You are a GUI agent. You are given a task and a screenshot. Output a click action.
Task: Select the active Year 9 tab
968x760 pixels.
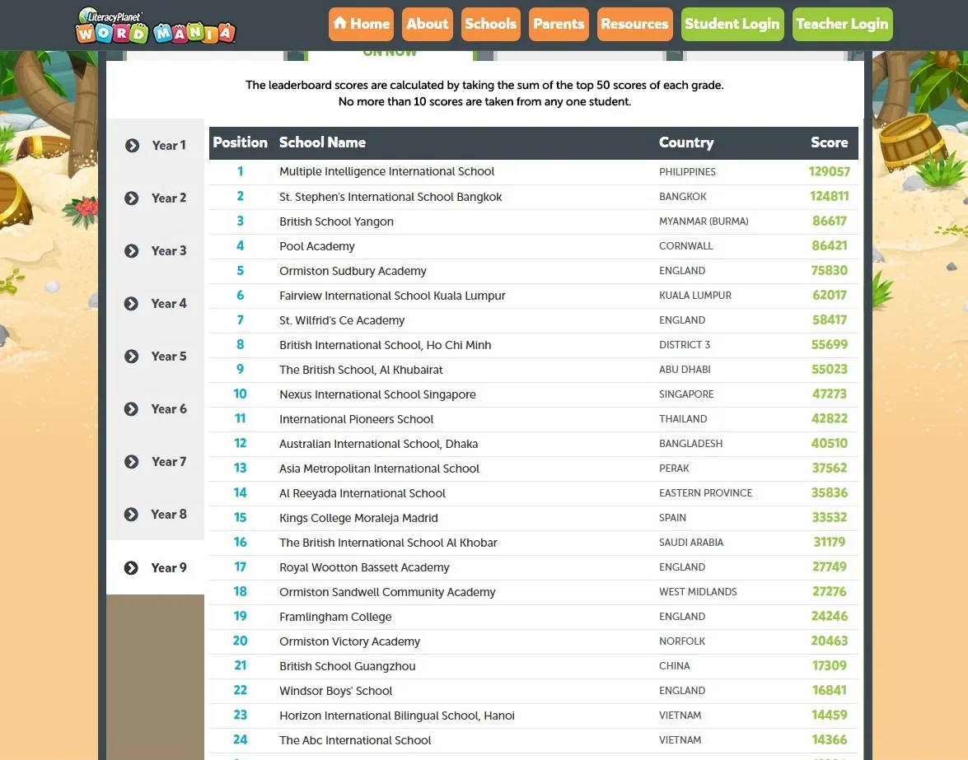click(x=156, y=567)
